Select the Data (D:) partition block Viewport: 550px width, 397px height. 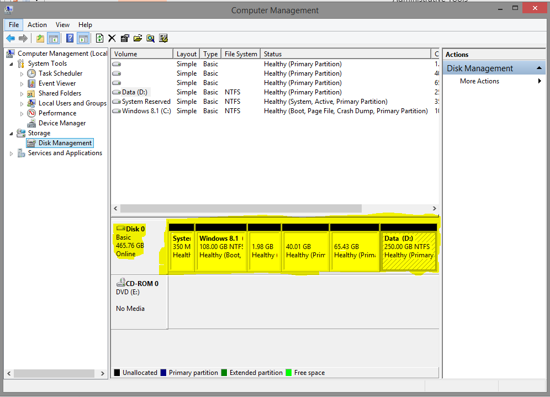(x=409, y=247)
